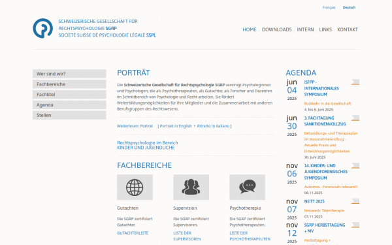
Task: Click date text '4. bis 6. Juni 2025'
Action: click(319, 110)
